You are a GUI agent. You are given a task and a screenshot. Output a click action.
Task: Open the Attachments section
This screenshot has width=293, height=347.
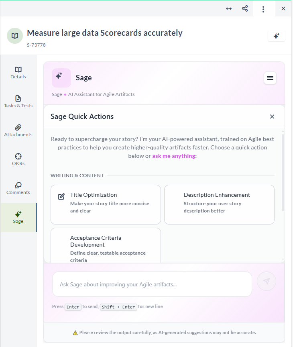(18, 130)
